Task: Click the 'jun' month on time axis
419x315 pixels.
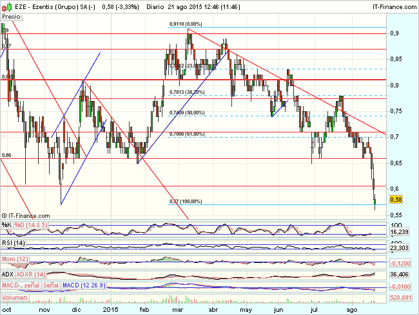Action: click(278, 310)
